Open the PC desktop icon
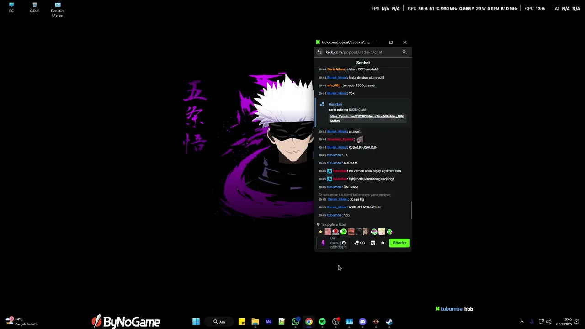The height and width of the screenshot is (329, 585). click(x=11, y=8)
